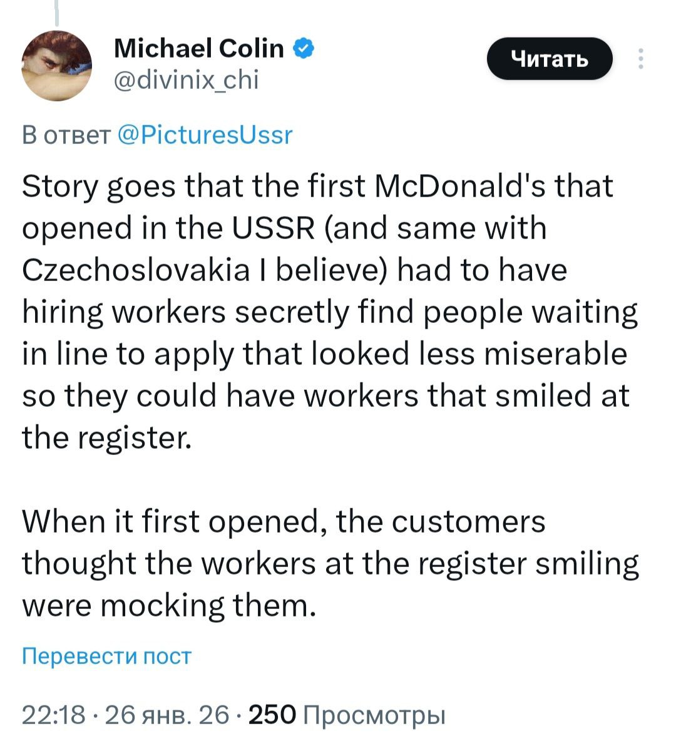Open the three-dot more options menu

640,59
